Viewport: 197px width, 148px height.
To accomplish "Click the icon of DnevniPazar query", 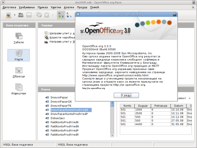I will [x=47, y=98].
